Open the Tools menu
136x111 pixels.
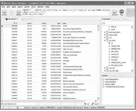coord(33,7)
